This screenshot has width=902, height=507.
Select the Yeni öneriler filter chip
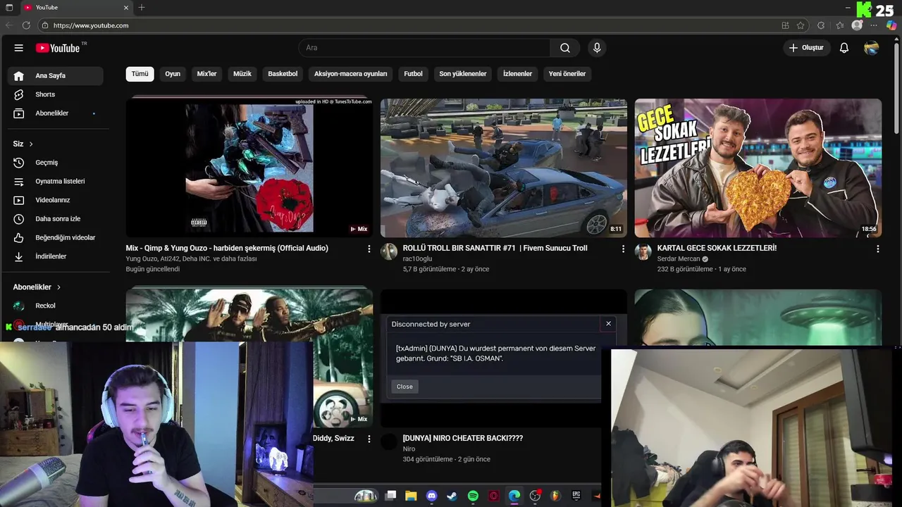[567, 74]
